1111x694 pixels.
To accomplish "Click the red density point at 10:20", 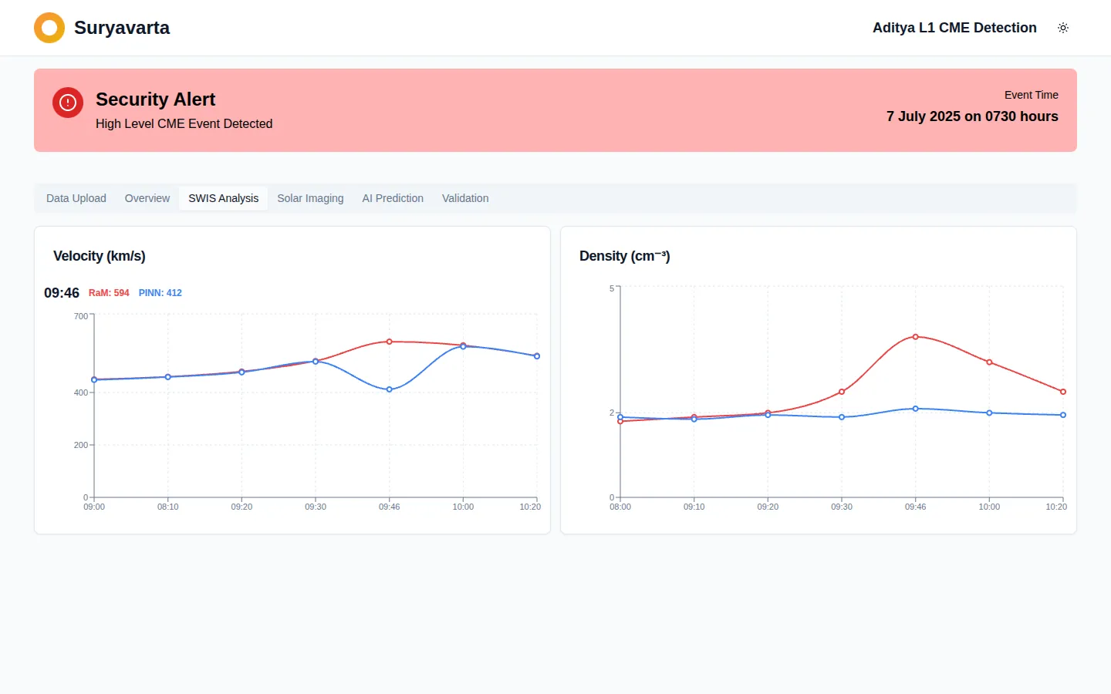I will click(x=1063, y=392).
